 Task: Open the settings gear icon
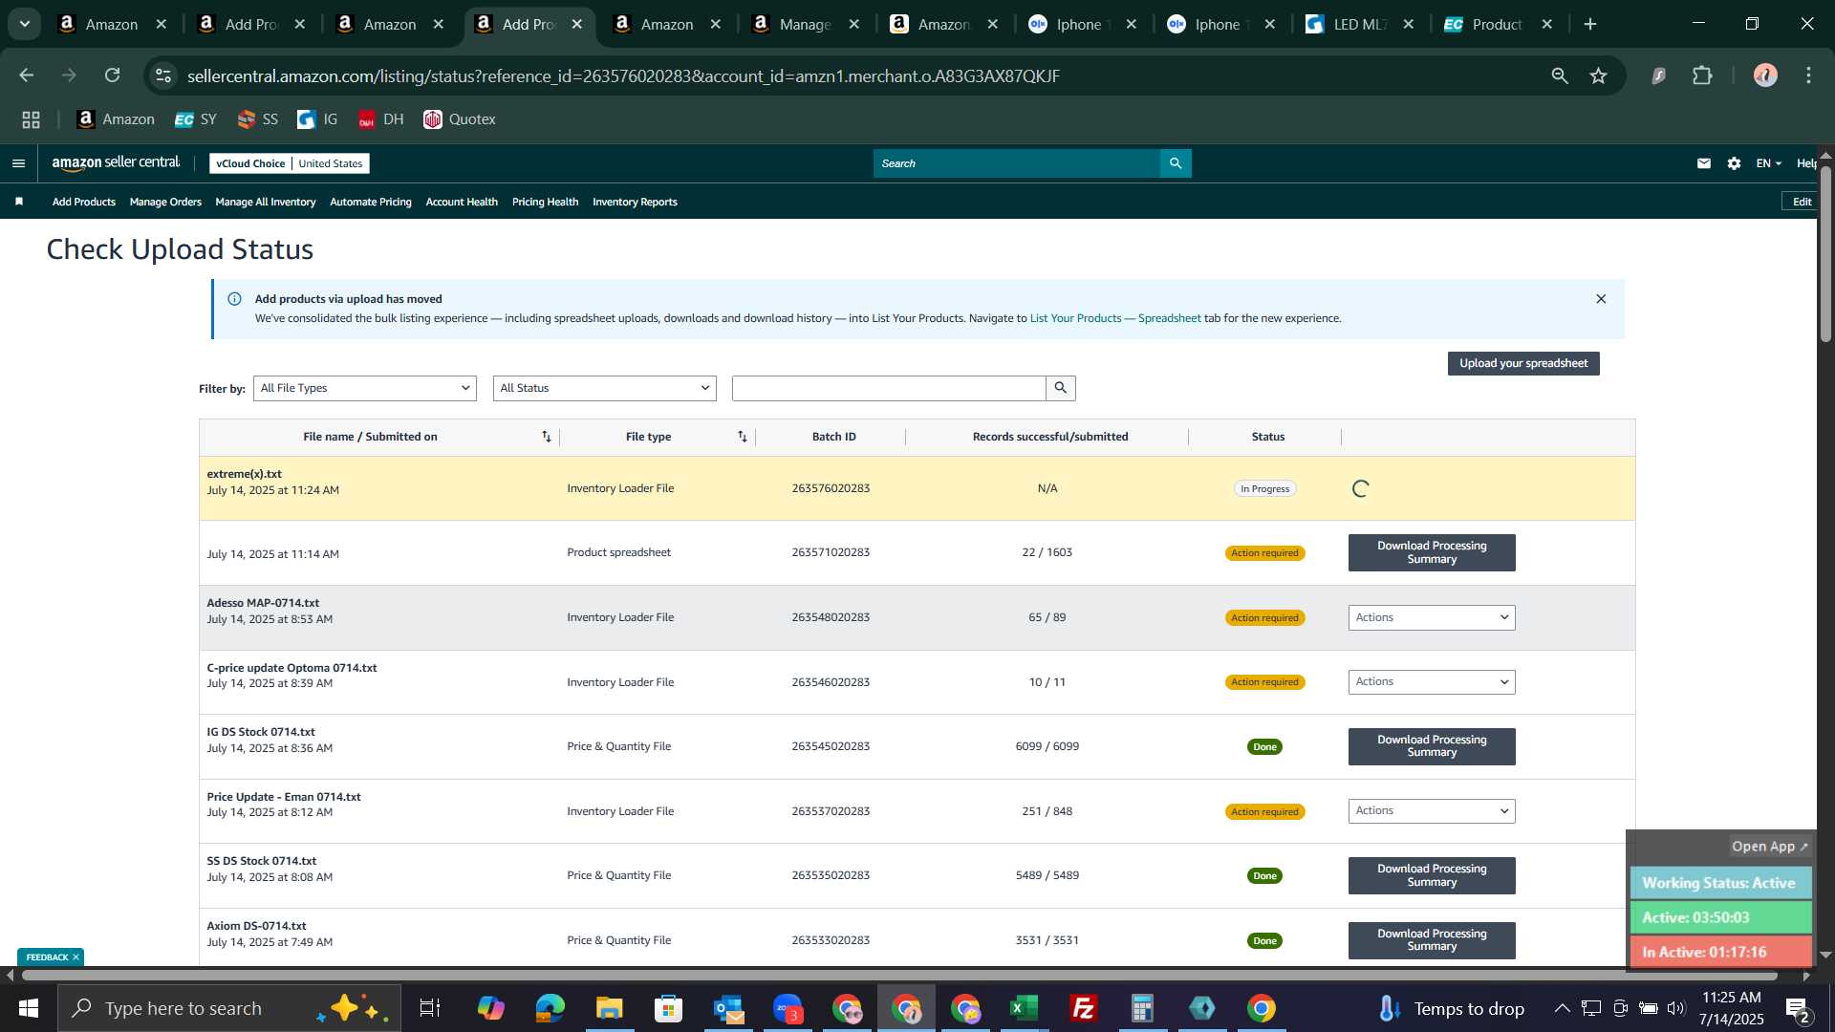point(1734,163)
